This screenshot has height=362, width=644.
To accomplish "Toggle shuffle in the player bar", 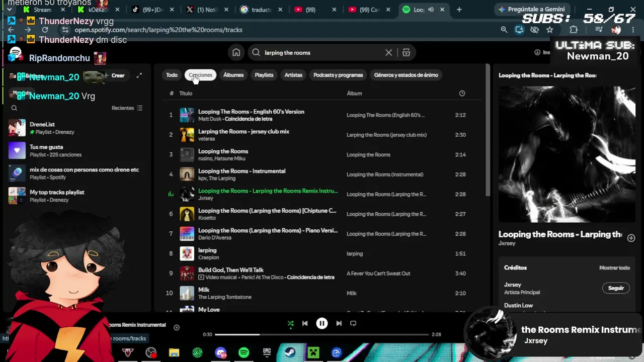I will click(x=290, y=323).
